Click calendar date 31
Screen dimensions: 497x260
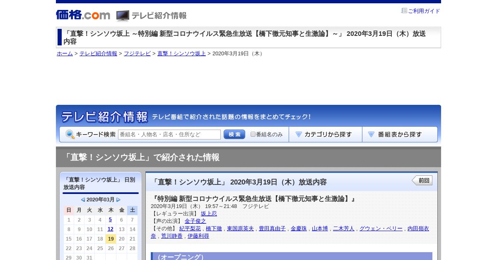[x=89, y=258]
